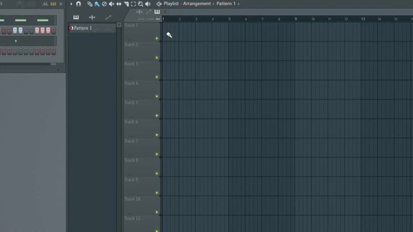Select the Draw pencil tool

[x=90, y=4]
